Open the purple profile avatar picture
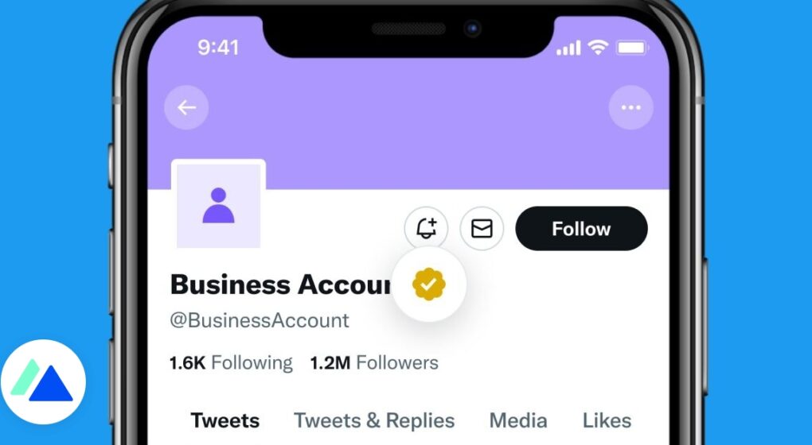The width and height of the screenshot is (812, 445). pyautogui.click(x=219, y=205)
